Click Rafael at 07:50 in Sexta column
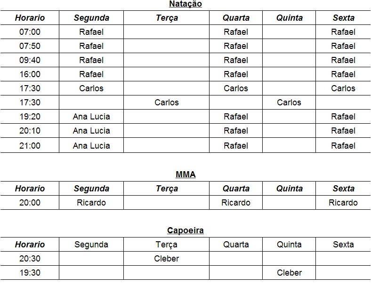 click(x=343, y=46)
